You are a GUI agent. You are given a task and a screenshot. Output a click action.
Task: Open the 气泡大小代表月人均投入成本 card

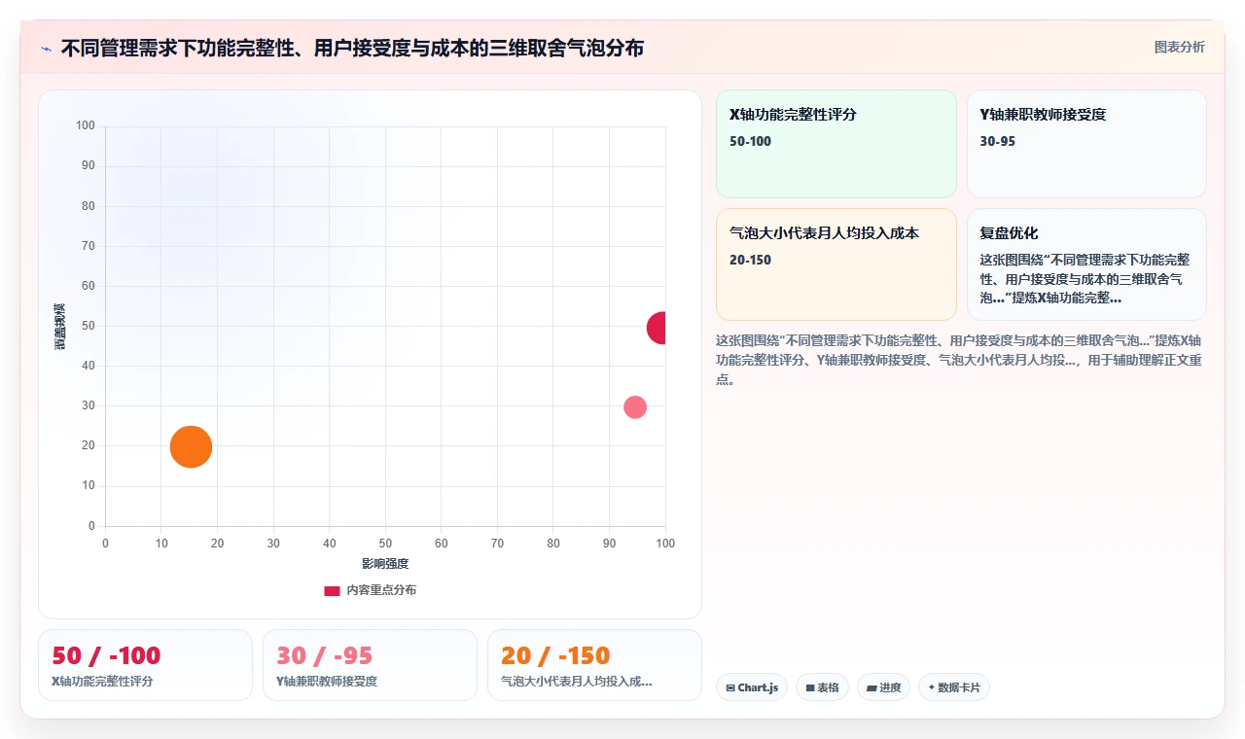pos(836,264)
